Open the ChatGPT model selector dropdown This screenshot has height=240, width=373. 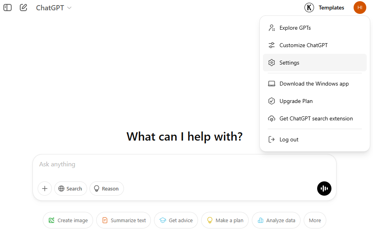point(53,8)
